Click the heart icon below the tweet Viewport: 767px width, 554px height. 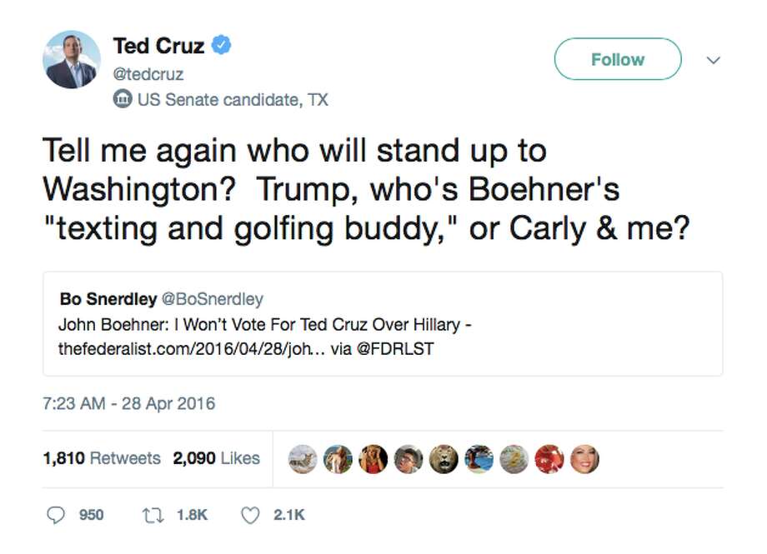point(250,515)
